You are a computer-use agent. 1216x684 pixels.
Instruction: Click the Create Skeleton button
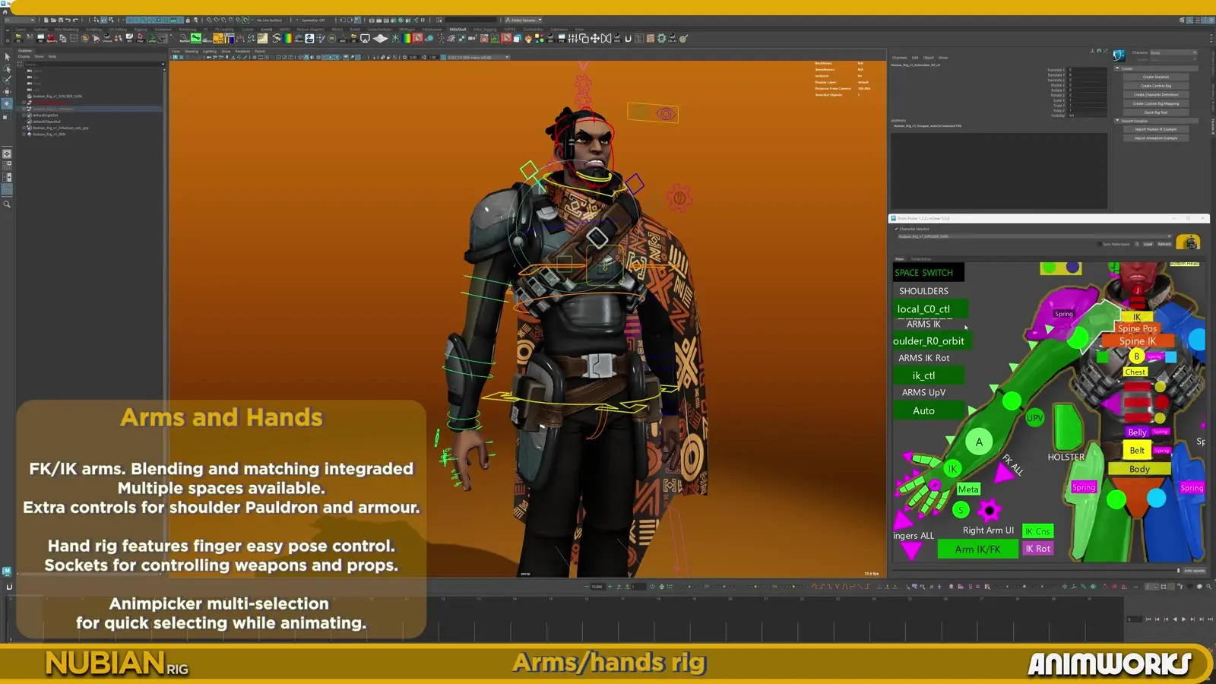(1156, 77)
